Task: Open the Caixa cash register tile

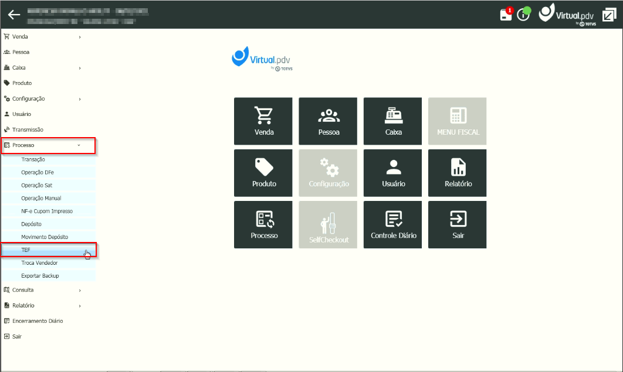Action: click(392, 121)
